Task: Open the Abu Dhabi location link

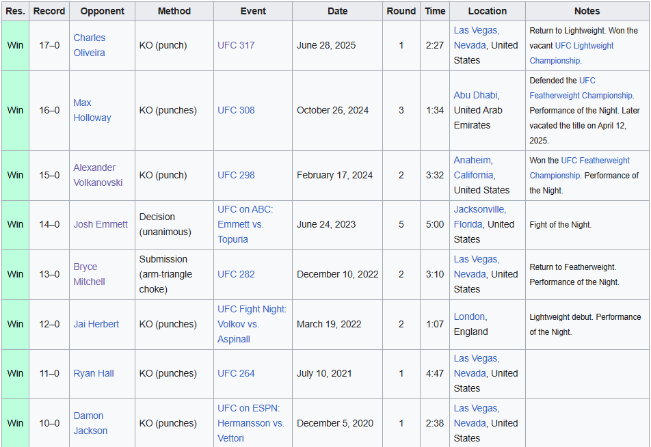Action: pyautogui.click(x=475, y=95)
